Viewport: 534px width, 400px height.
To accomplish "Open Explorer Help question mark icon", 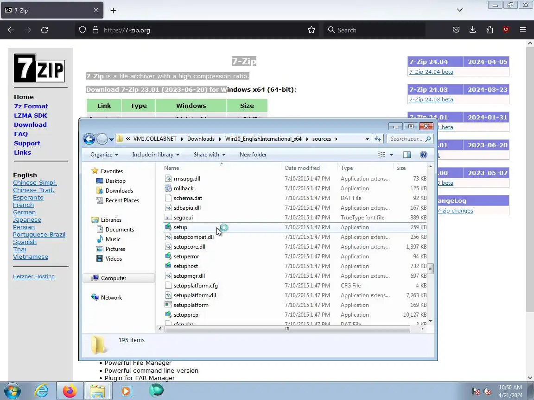I will coord(424,155).
